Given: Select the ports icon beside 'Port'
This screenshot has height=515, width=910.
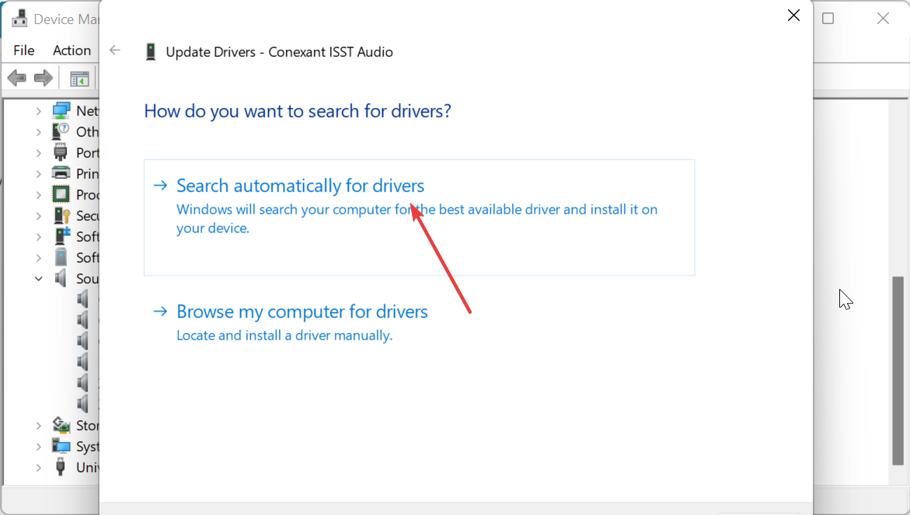Looking at the screenshot, I should [61, 152].
